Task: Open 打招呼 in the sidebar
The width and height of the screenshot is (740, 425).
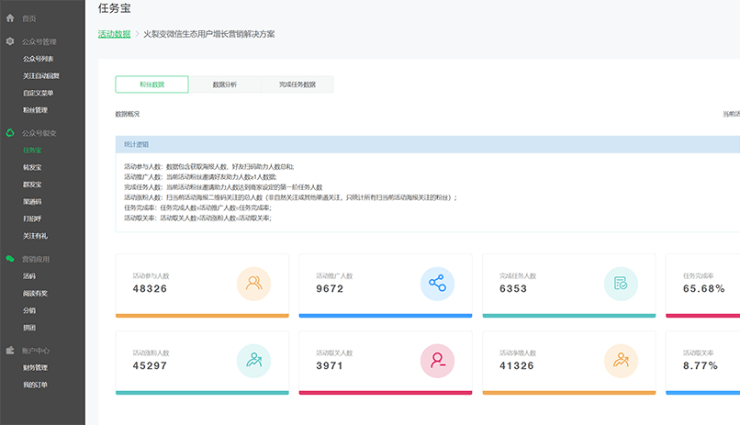Action: point(32,218)
